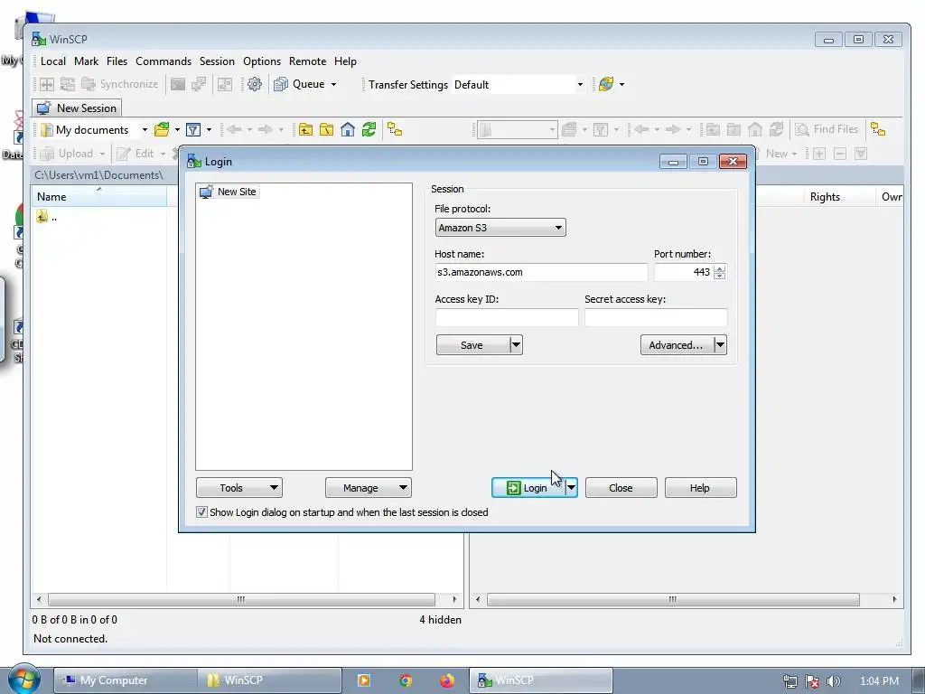Uncheck Show Login dialog on startup
The width and height of the screenshot is (925, 694).
pos(201,512)
